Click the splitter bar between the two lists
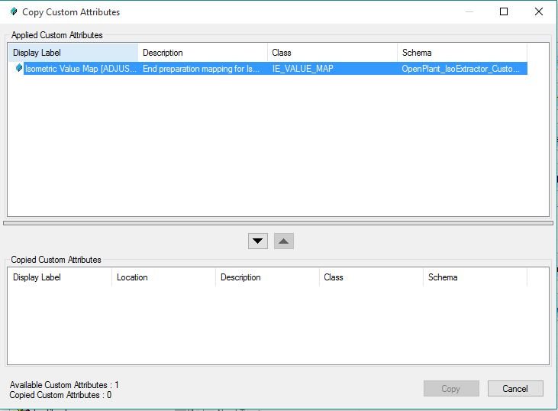558x411 pixels. pyautogui.click(x=279, y=223)
